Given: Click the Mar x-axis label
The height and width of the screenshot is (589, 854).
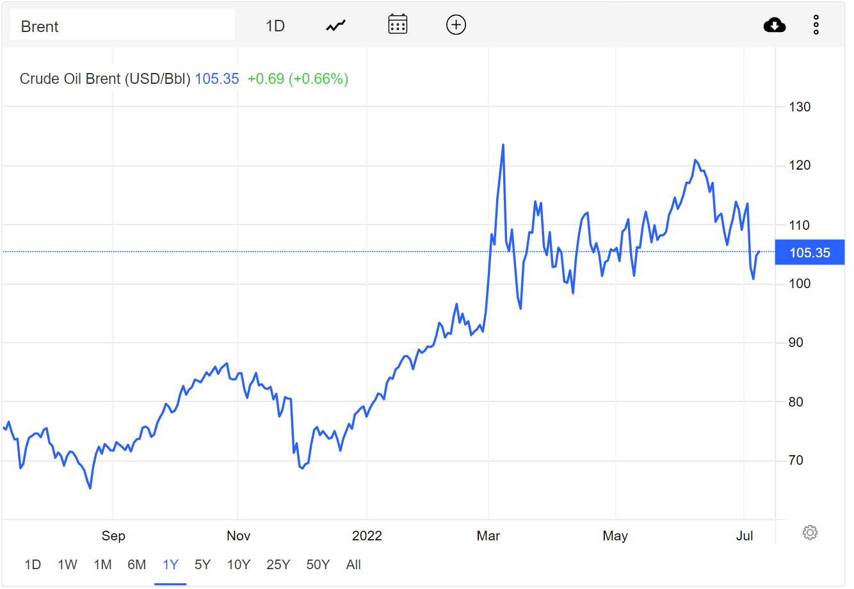Looking at the screenshot, I should tap(488, 536).
